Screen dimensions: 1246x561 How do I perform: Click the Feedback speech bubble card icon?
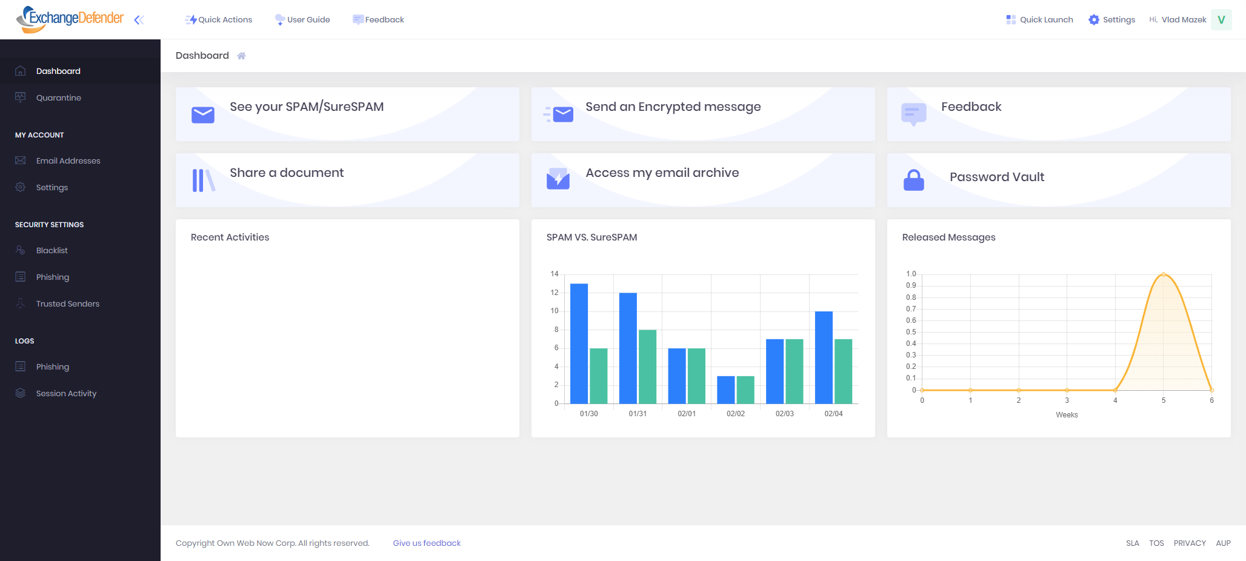(x=913, y=113)
